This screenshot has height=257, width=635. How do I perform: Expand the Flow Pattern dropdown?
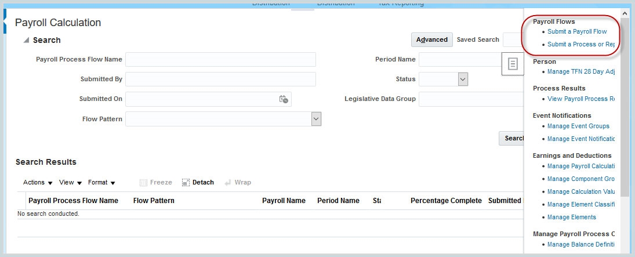(316, 119)
